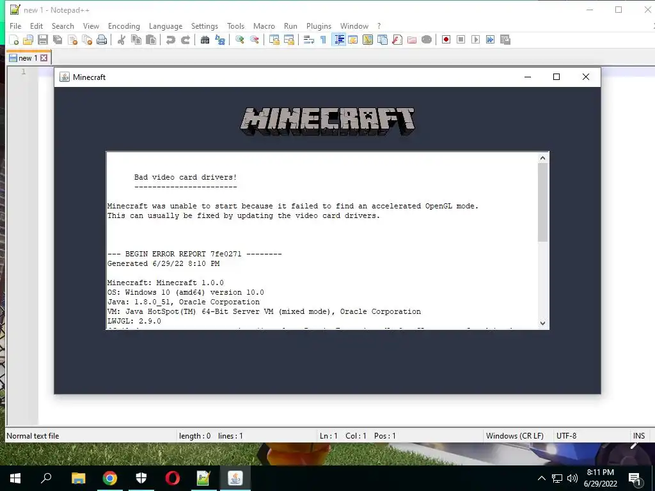Open Find with the binoculars icon

(205, 40)
